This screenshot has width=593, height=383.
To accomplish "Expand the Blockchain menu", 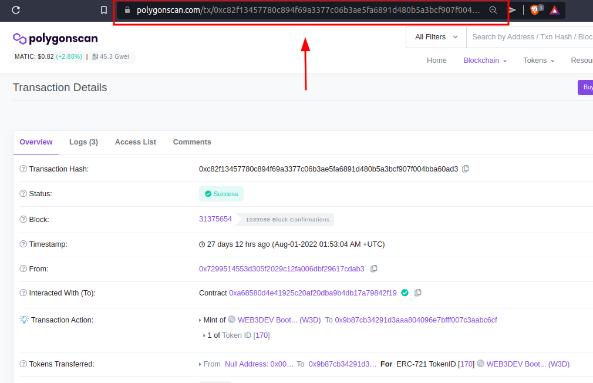I will (485, 61).
